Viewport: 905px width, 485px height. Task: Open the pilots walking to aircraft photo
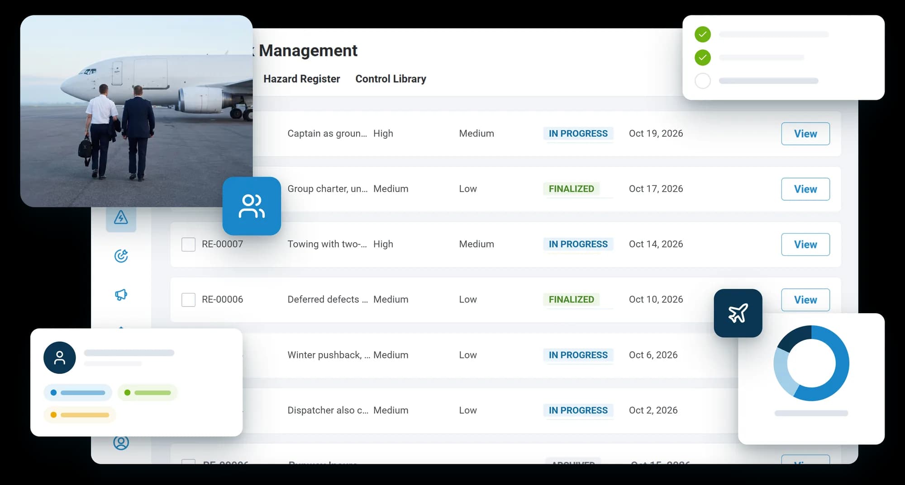(136, 111)
